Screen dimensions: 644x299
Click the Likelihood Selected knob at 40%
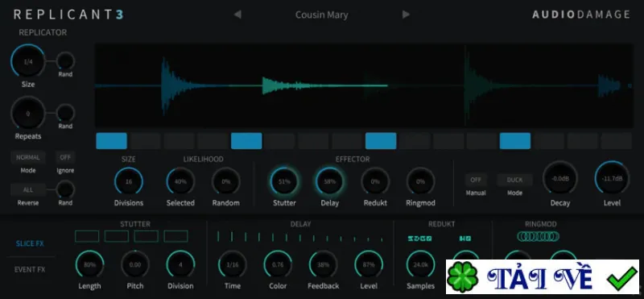point(180,181)
